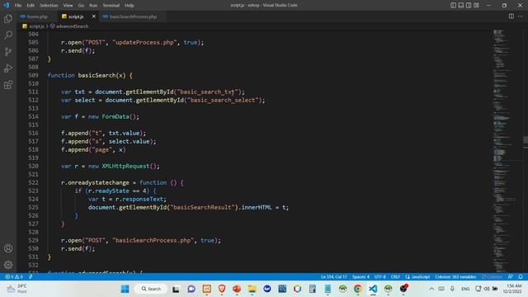
Task: Change end of line via CRLF
Action: click(x=395, y=277)
